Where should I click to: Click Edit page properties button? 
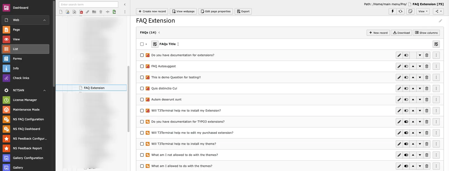[x=216, y=11]
